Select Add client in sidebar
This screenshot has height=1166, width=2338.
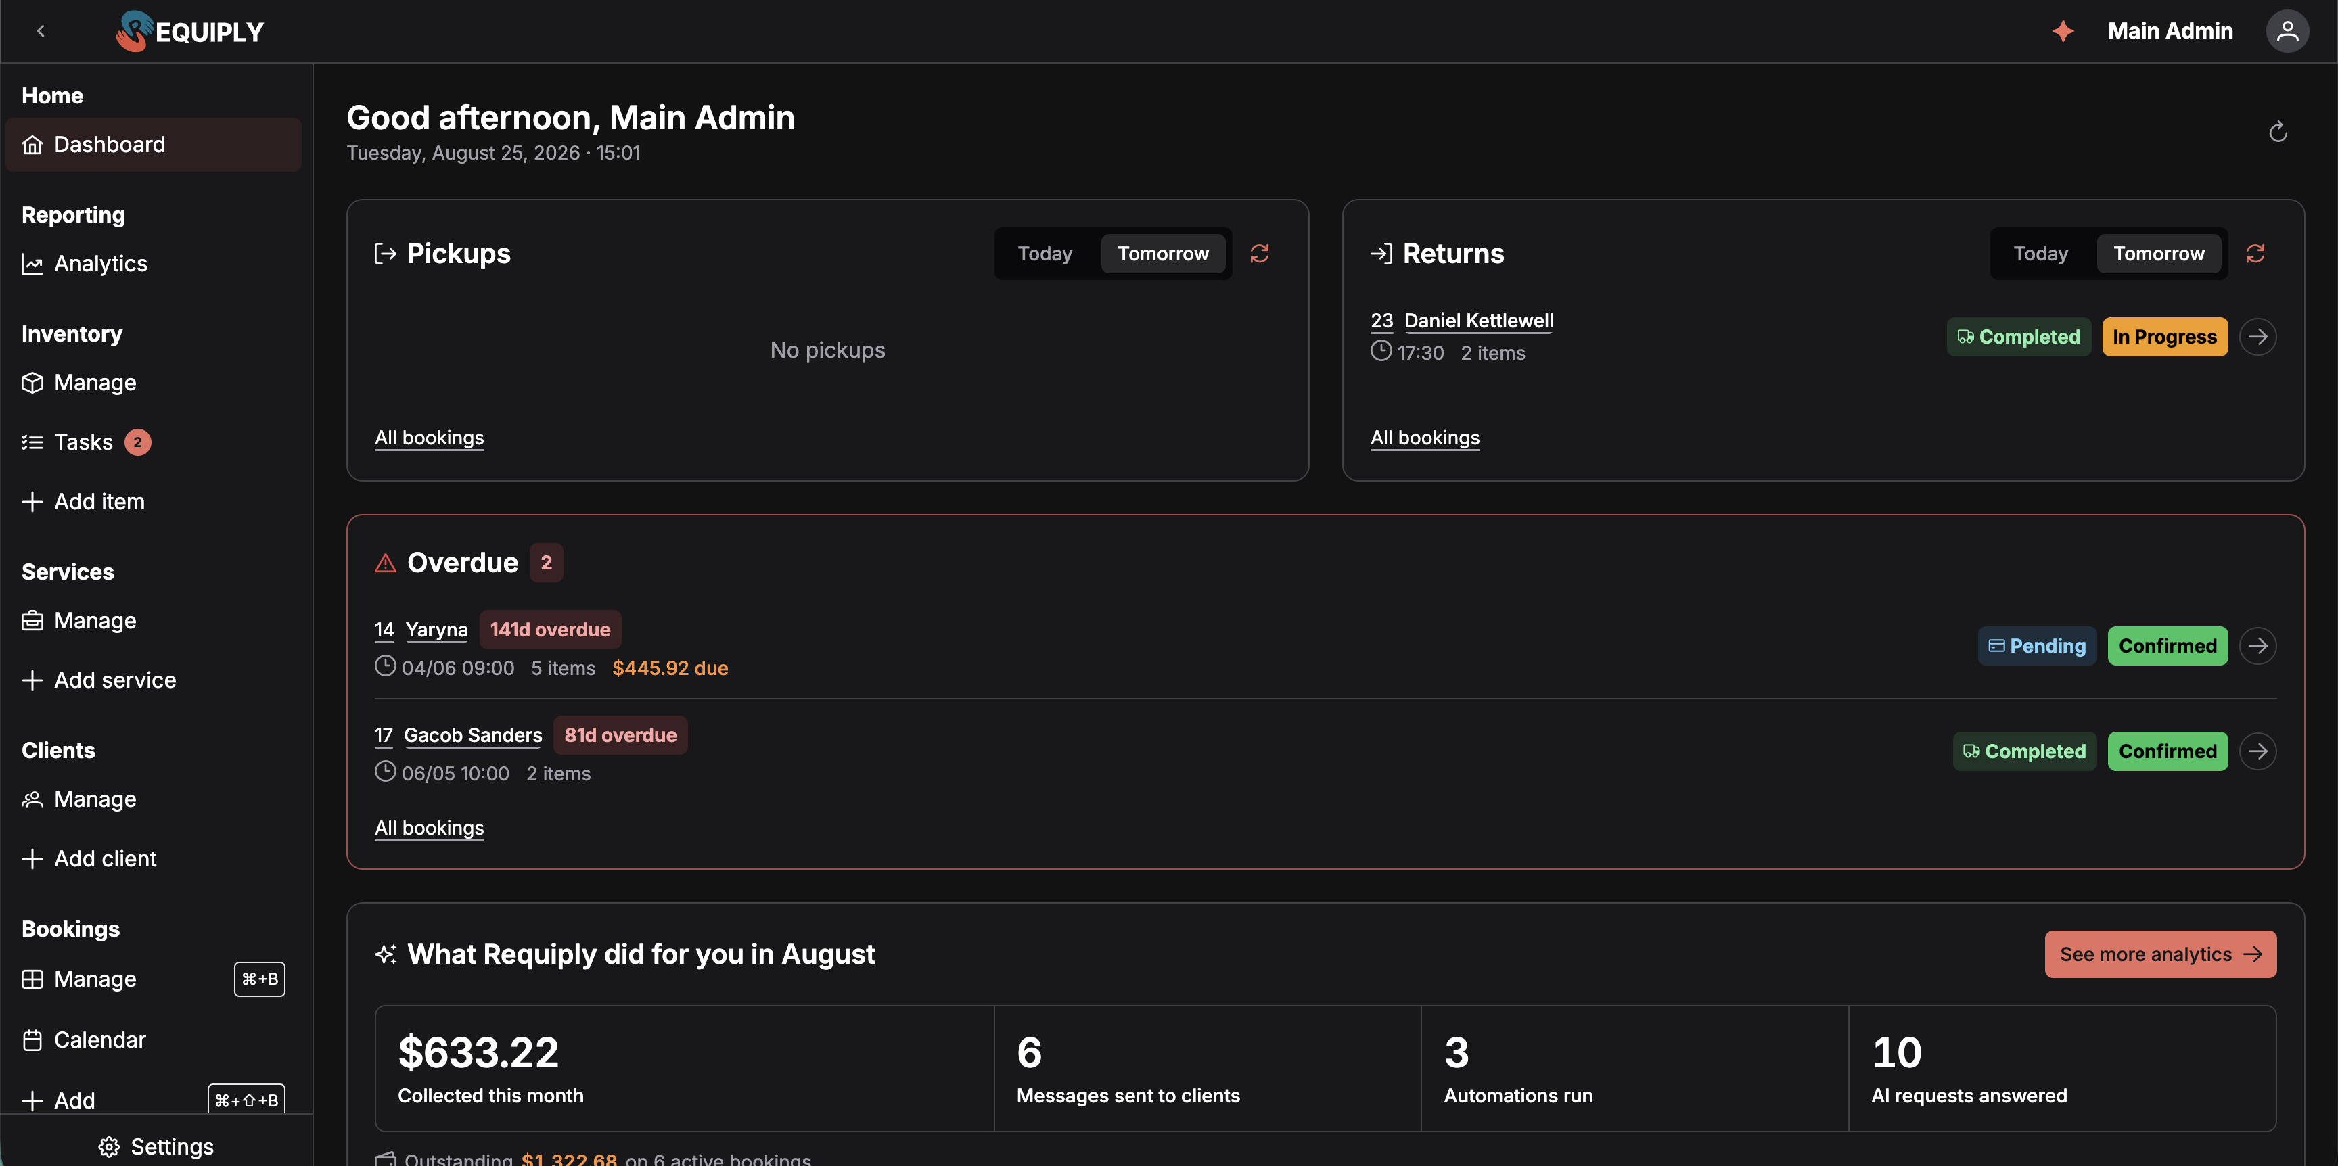pos(154,858)
